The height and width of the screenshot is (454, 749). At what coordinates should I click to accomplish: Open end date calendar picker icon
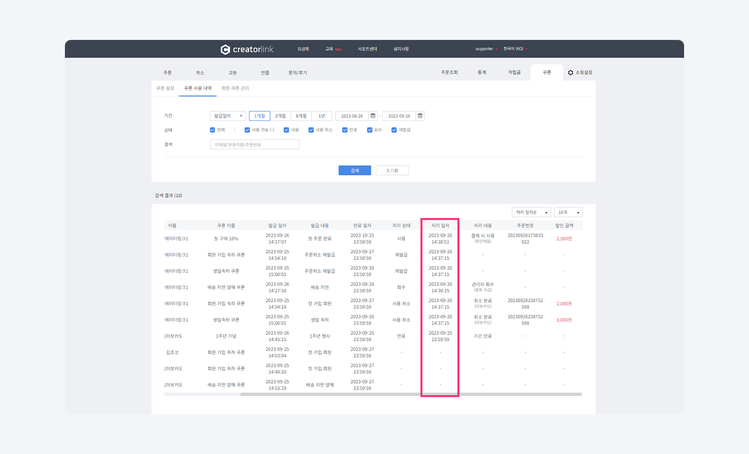[x=420, y=116]
